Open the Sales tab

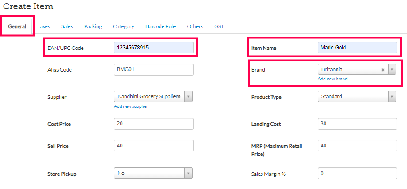(67, 26)
